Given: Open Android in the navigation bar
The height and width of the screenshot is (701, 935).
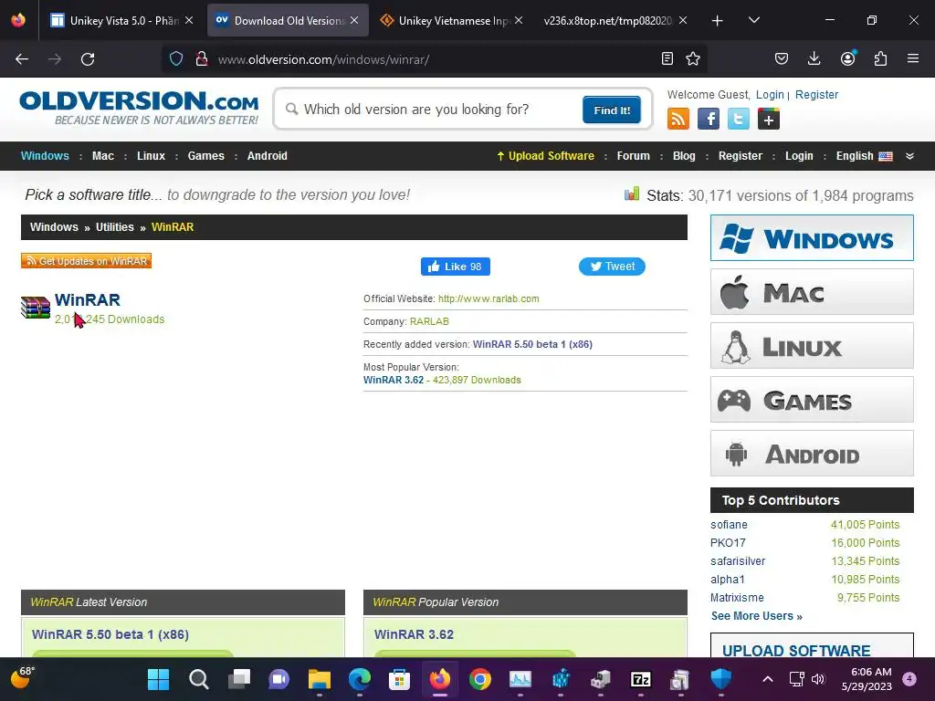Looking at the screenshot, I should (268, 156).
